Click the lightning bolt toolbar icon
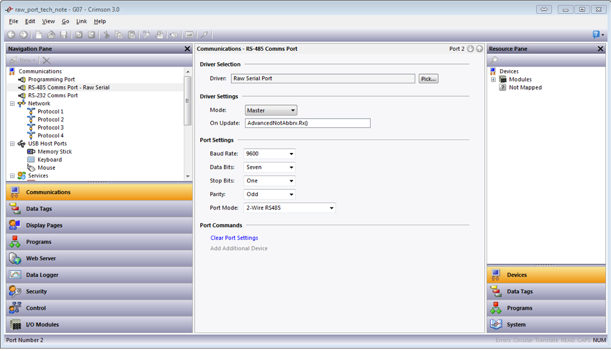 click(x=204, y=34)
